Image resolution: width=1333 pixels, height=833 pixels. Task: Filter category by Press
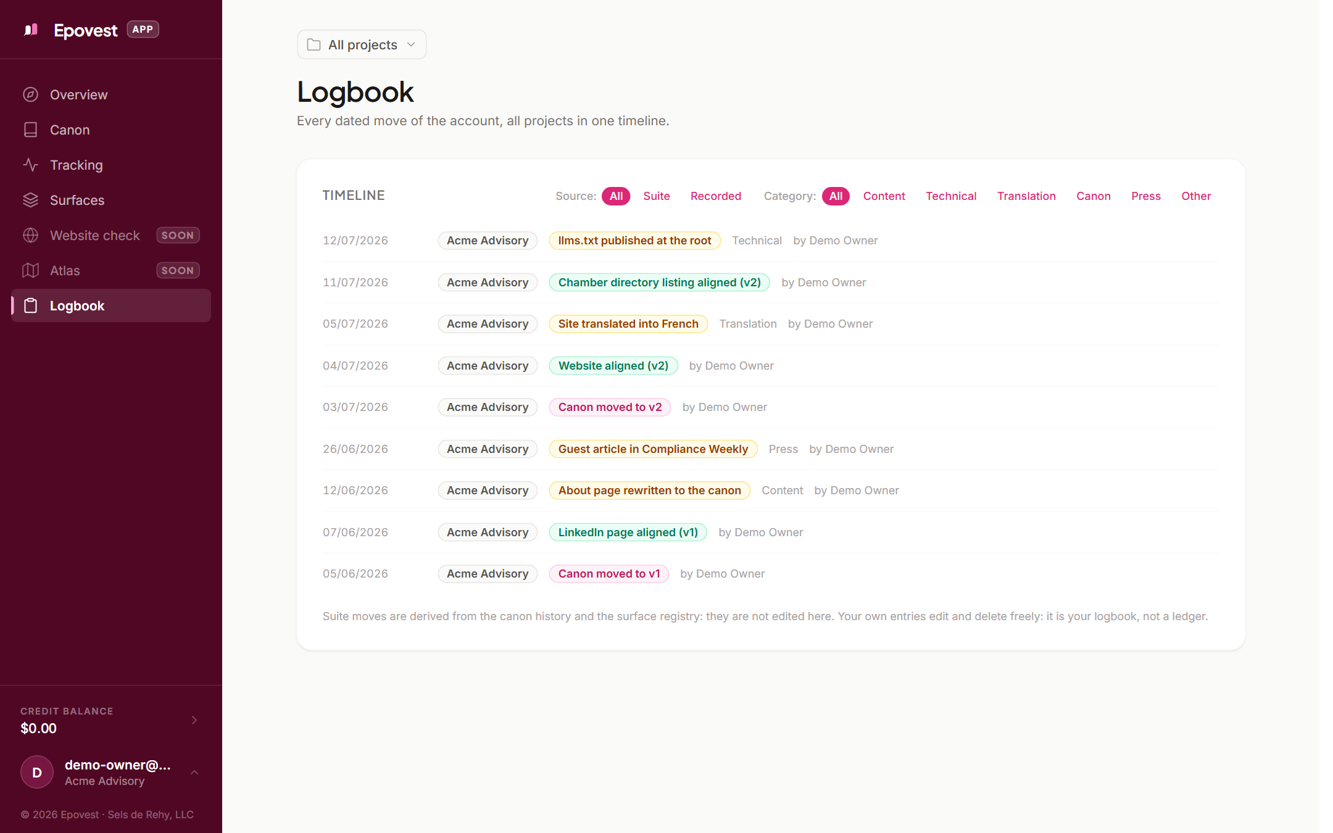1146,196
